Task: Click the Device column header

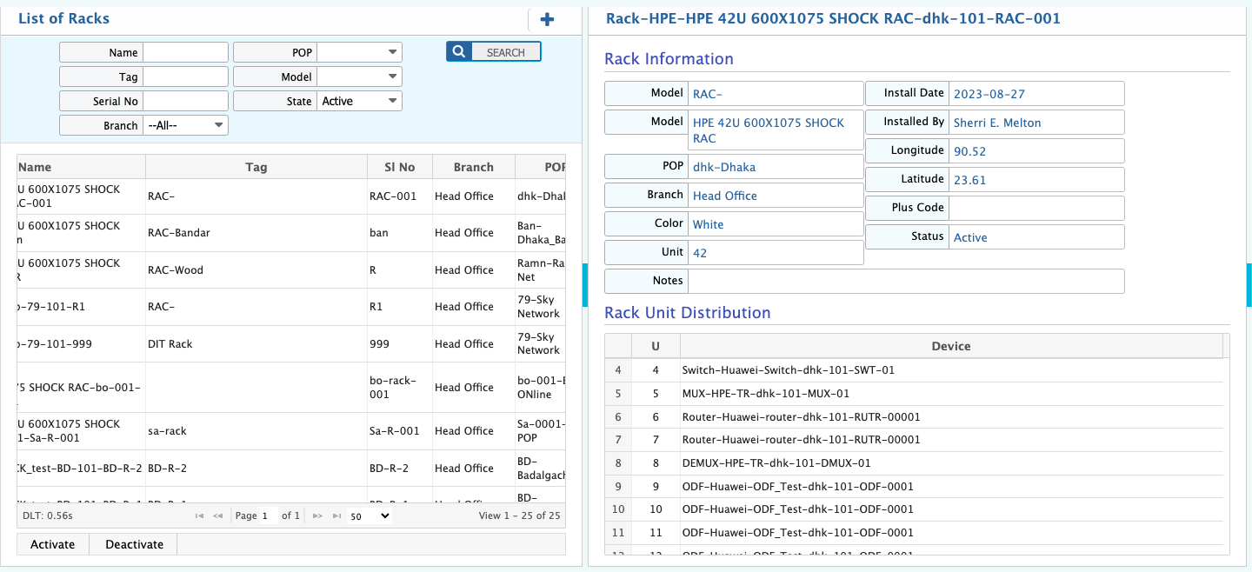Action: (950, 346)
